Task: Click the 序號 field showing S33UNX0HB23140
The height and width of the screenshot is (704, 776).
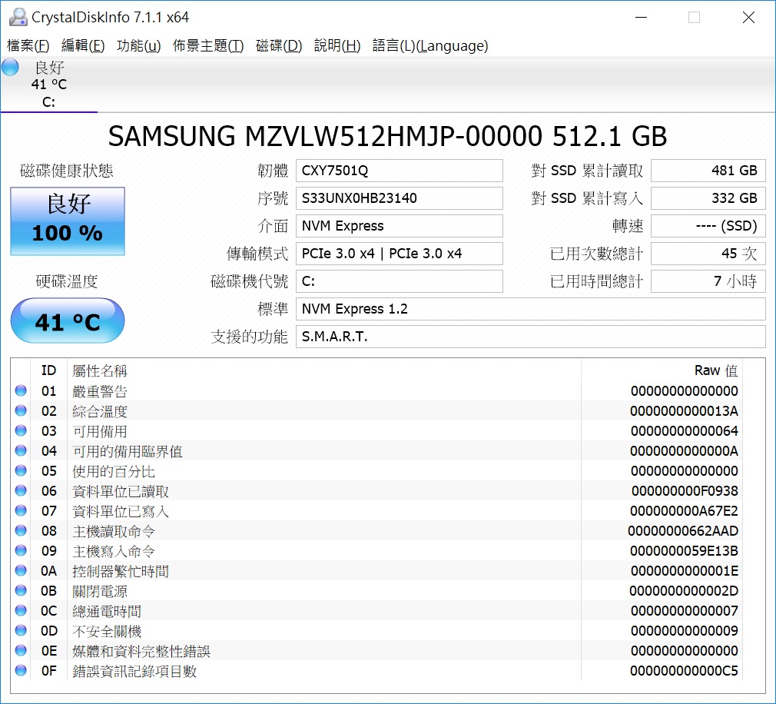Action: coord(400,198)
